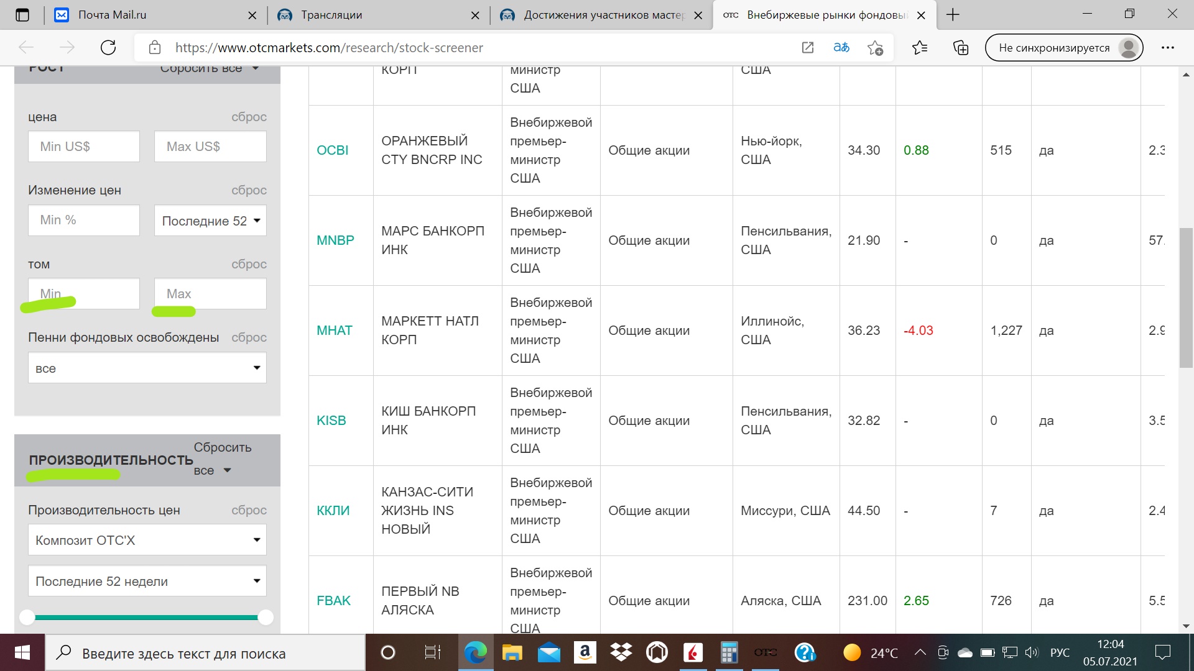Viewport: 1194px width, 671px height.
Task: Open the tab actions menu icon
Action: click(22, 15)
